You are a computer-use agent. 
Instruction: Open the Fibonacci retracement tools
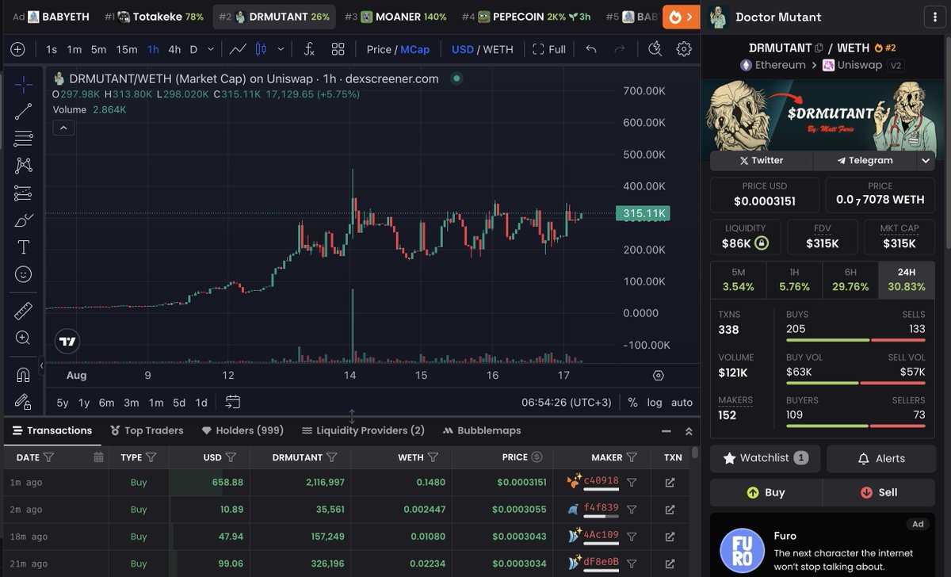[x=23, y=138]
